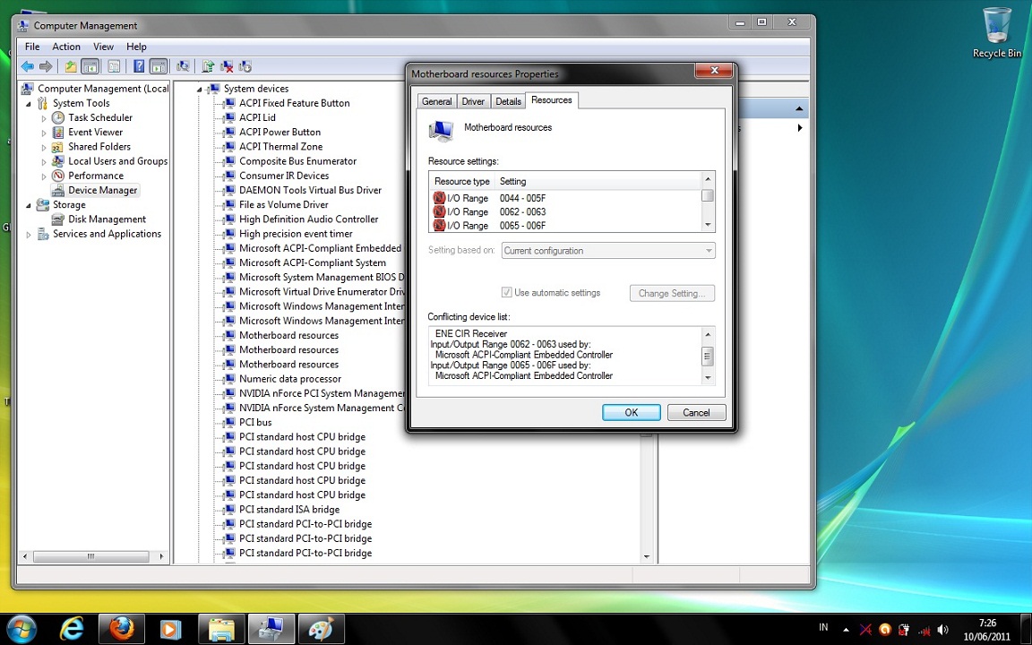Select High Definition Audio Controller device
Viewport: 1032px width, 645px height.
click(309, 219)
